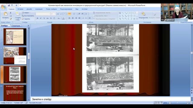Open the round Office button menu
This screenshot has width=193, height=108.
click(3, 7)
